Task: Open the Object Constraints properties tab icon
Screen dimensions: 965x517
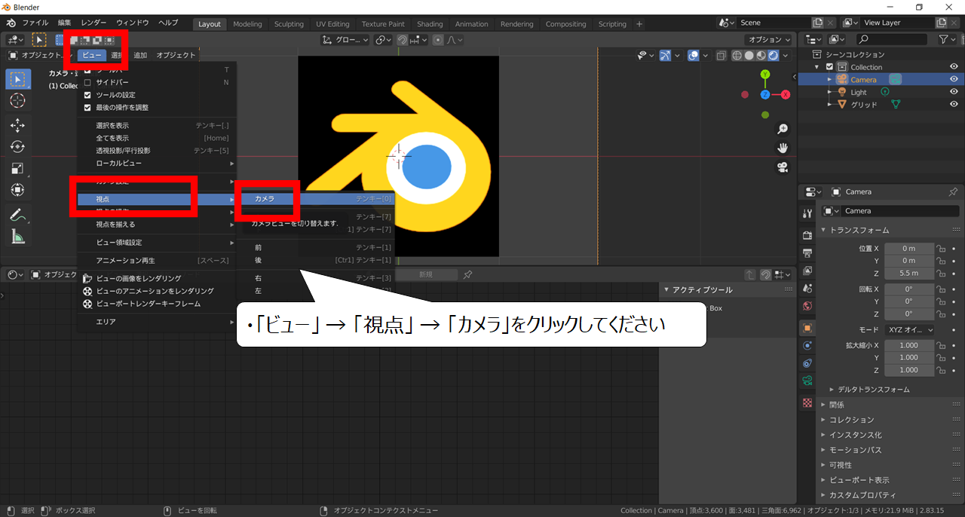Action: coord(807,364)
